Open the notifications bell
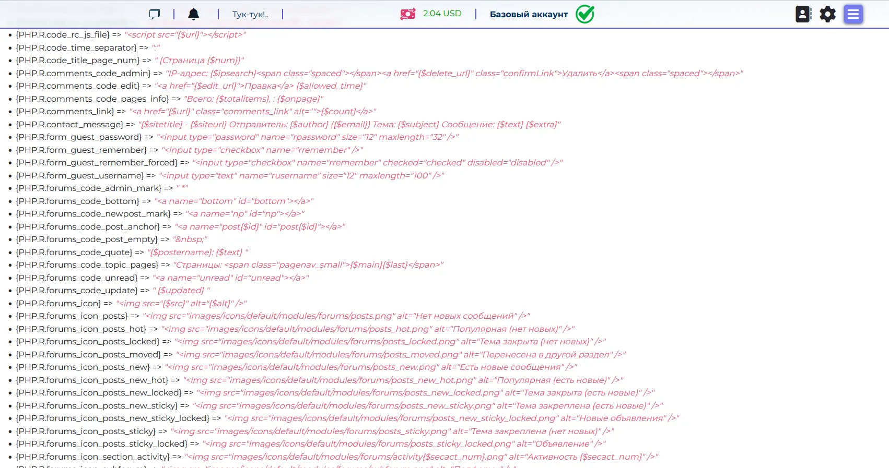This screenshot has width=889, height=468. [x=193, y=14]
